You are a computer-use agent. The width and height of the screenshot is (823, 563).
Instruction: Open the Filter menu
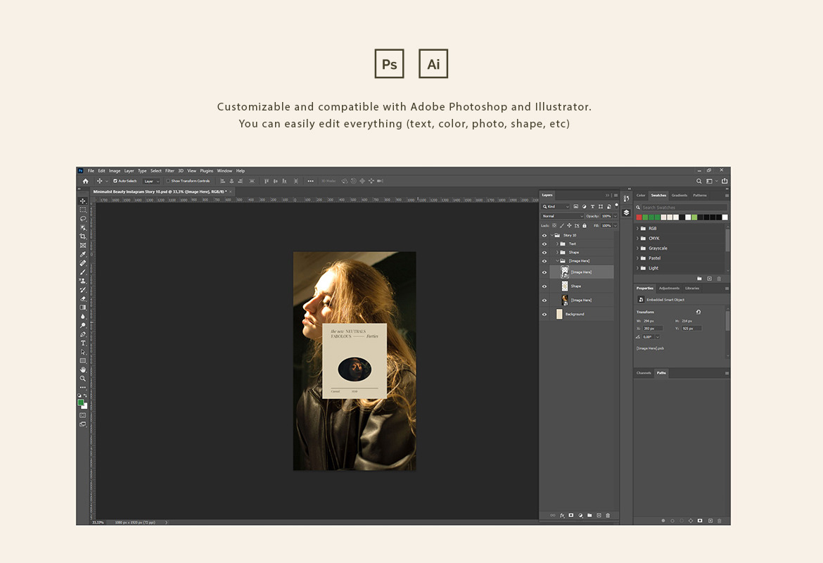(x=169, y=170)
